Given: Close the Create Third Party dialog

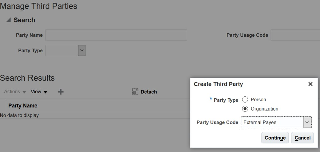Looking at the screenshot, I should pyautogui.click(x=310, y=84).
